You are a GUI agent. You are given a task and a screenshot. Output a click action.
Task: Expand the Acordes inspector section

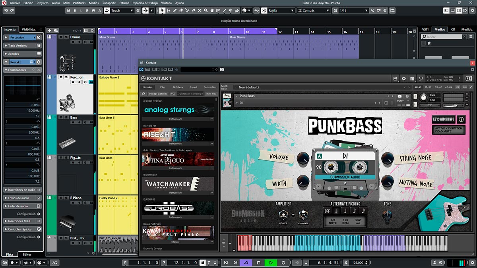[x=23, y=54]
